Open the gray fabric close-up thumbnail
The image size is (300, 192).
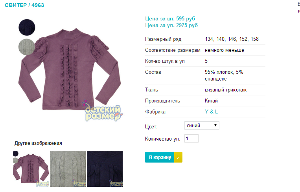[68, 169]
